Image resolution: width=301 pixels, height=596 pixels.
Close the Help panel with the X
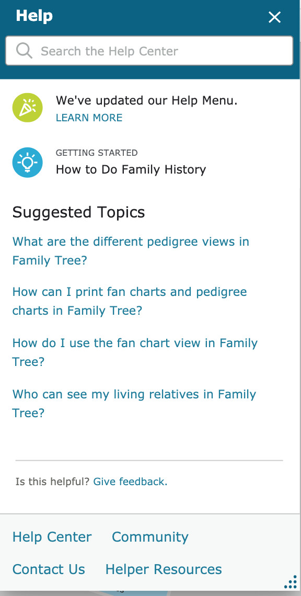(274, 17)
